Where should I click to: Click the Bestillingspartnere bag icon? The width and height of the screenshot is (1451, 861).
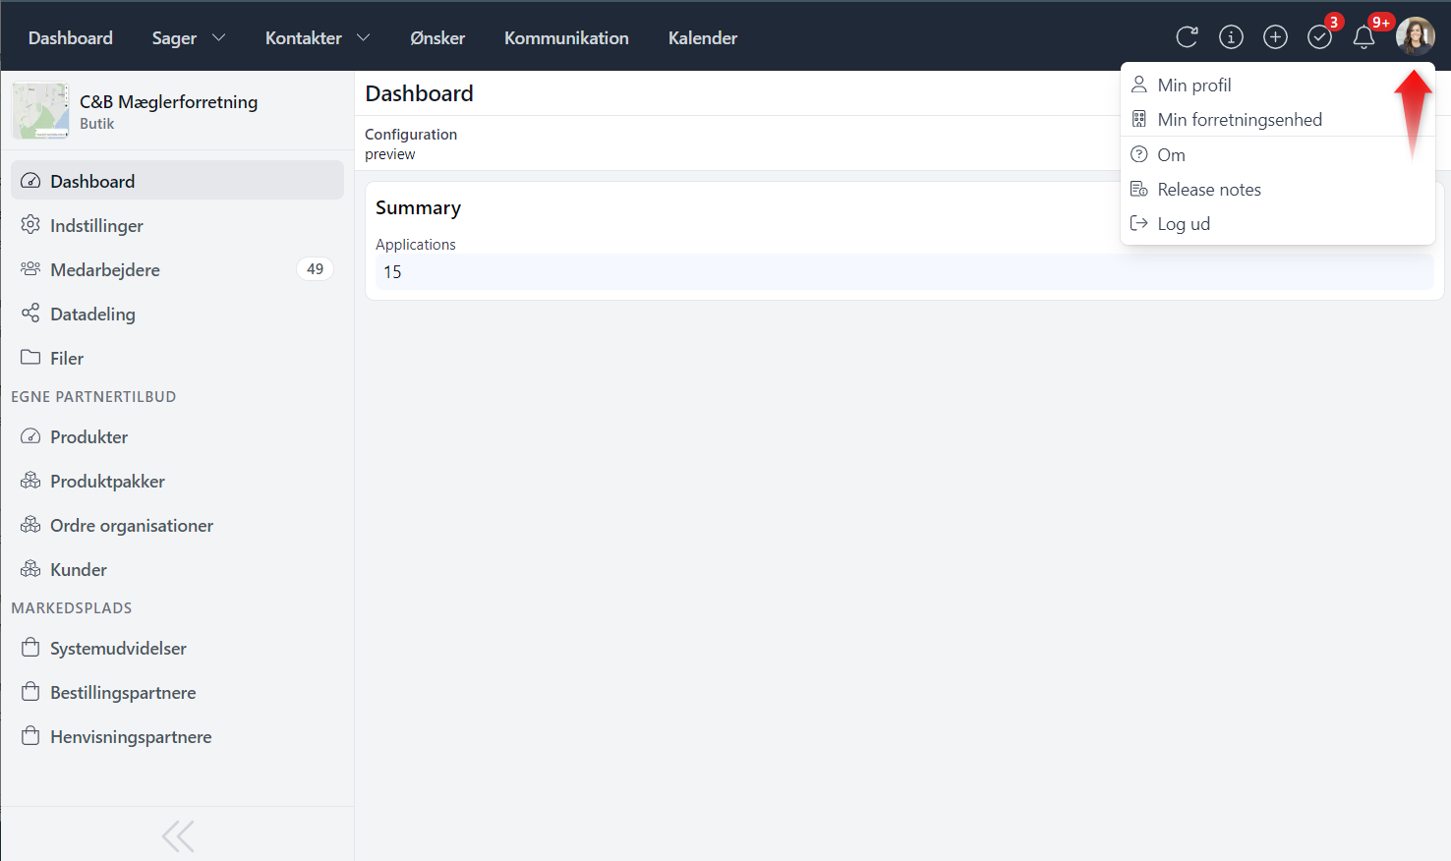[x=30, y=692]
